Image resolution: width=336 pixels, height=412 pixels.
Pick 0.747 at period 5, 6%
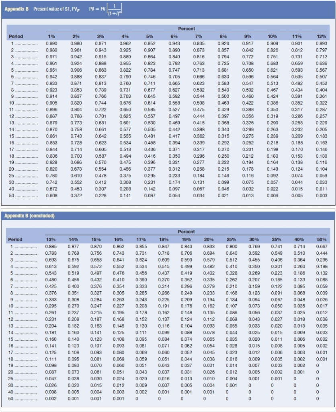pyautogui.click(x=174, y=70)
